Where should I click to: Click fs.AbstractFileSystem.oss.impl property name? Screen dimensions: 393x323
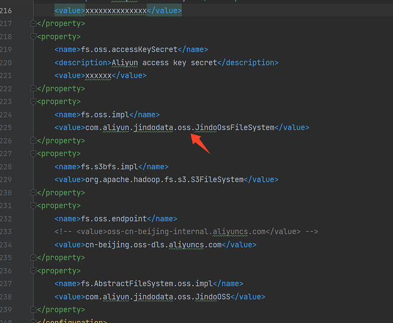[x=147, y=284]
